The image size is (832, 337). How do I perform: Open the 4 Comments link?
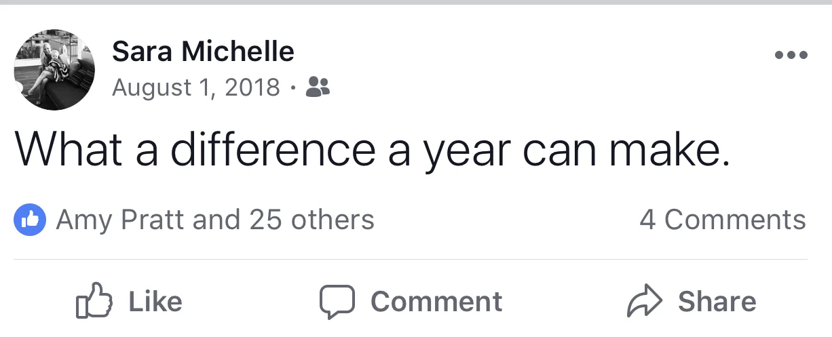[723, 220]
